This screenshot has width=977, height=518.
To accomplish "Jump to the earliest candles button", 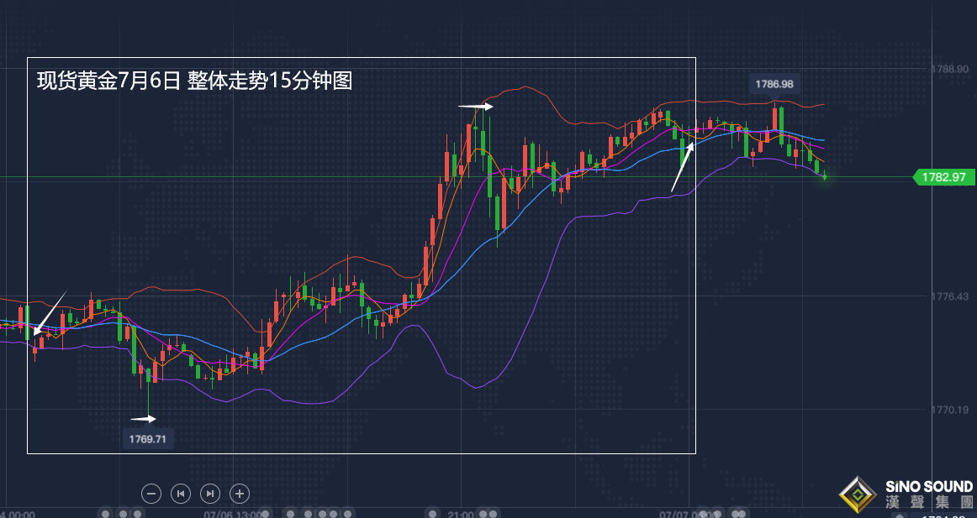I will coord(181,494).
